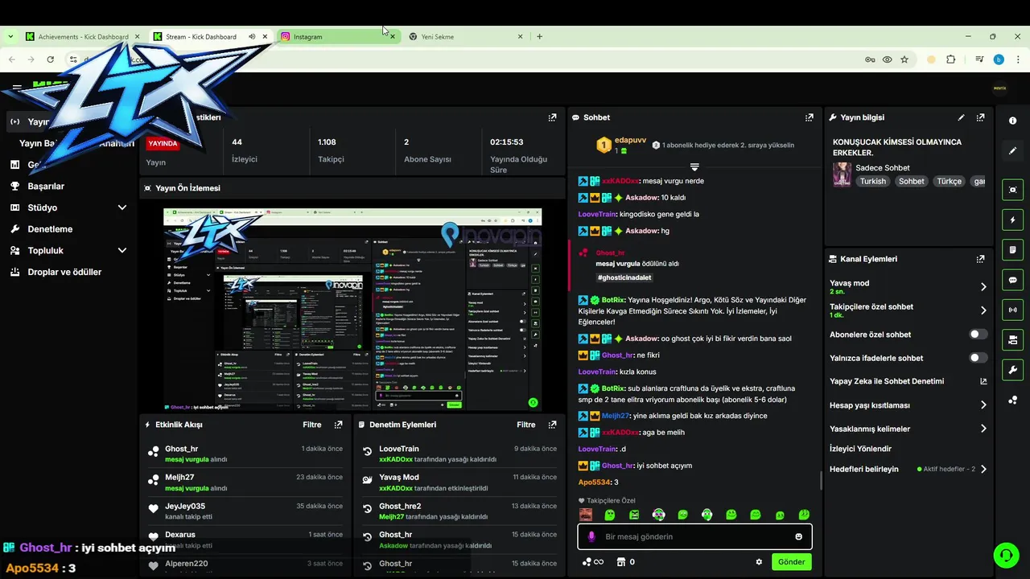Screen dimensions: 1030x579
Task: Open the green headset support button
Action: (1005, 555)
